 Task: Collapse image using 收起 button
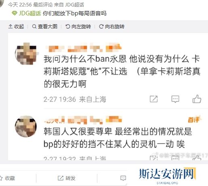(x=16, y=27)
